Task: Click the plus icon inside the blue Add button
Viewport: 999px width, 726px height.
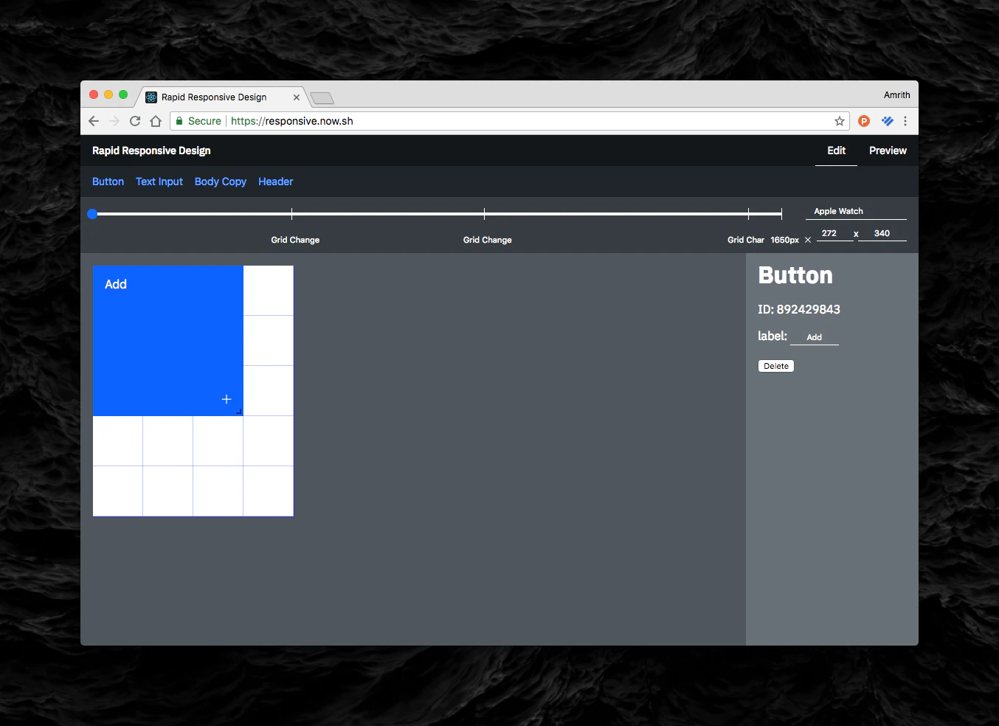Action: (x=226, y=398)
